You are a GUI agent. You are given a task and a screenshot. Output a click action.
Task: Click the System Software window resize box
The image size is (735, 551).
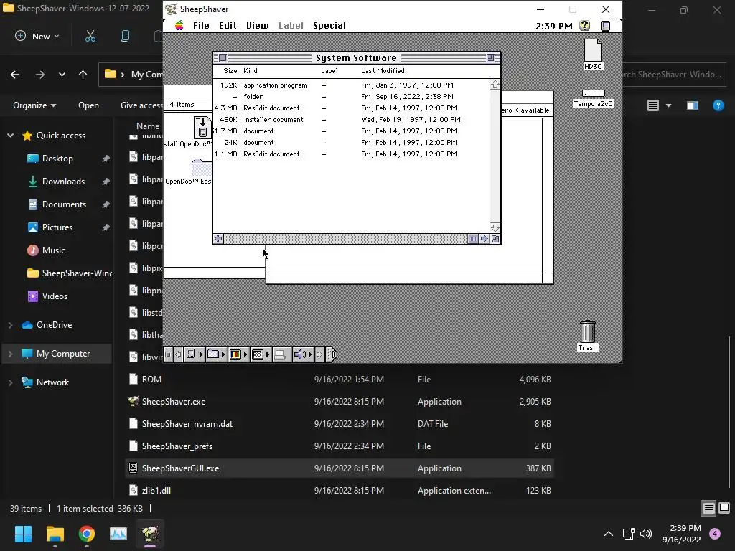(x=495, y=239)
